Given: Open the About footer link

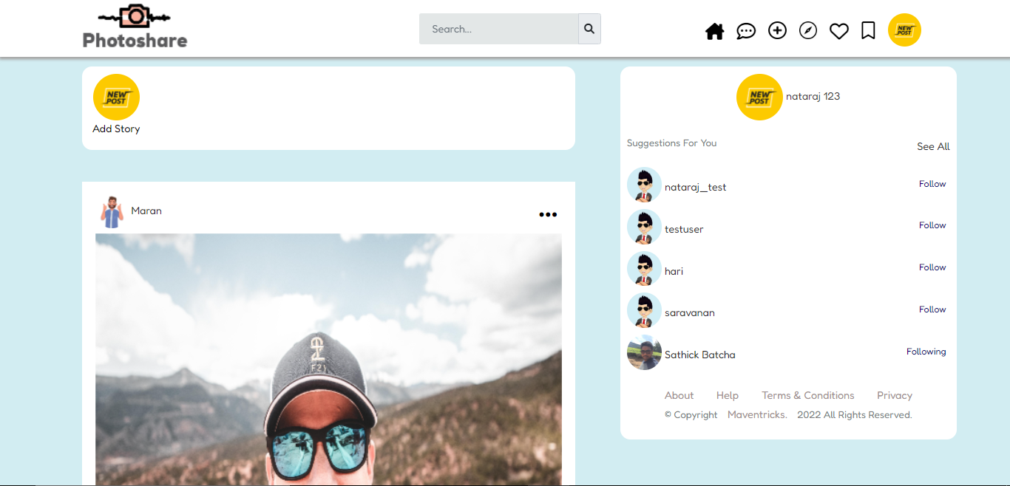Looking at the screenshot, I should (679, 395).
